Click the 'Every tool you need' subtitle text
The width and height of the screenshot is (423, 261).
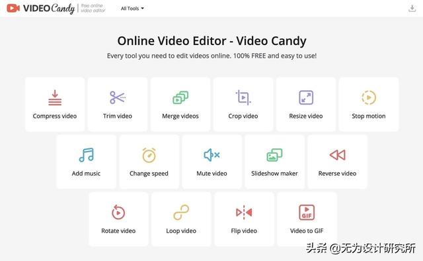[211, 56]
